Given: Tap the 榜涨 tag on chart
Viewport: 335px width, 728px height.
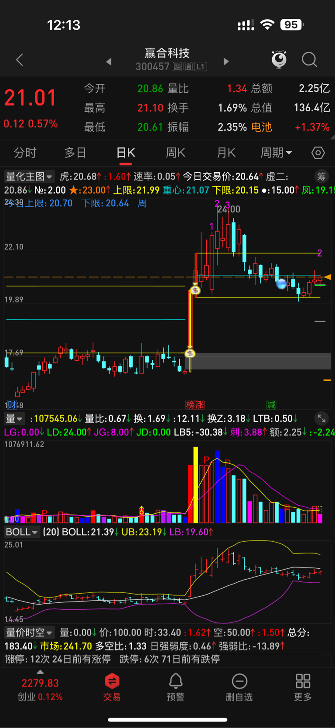Looking at the screenshot, I should (x=195, y=405).
